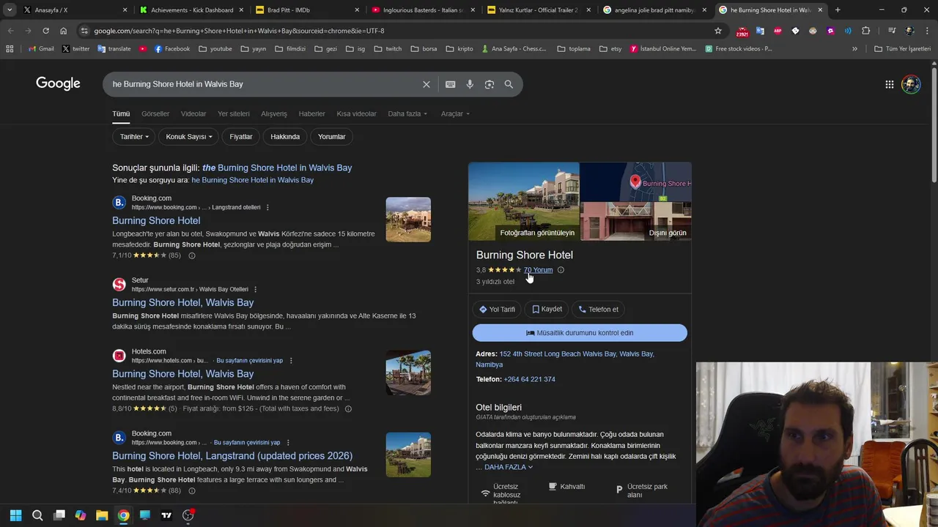Open the Tüm Yer İşaretleri folder
938x527 pixels.
902,49
